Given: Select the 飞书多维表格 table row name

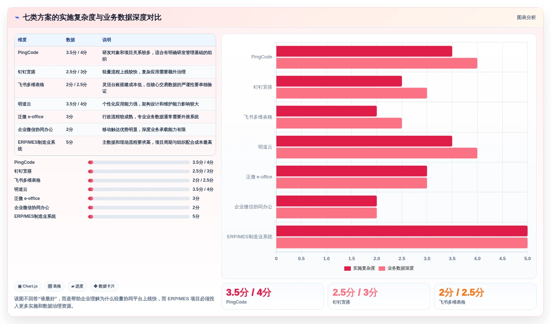Looking at the screenshot, I should tap(31, 85).
